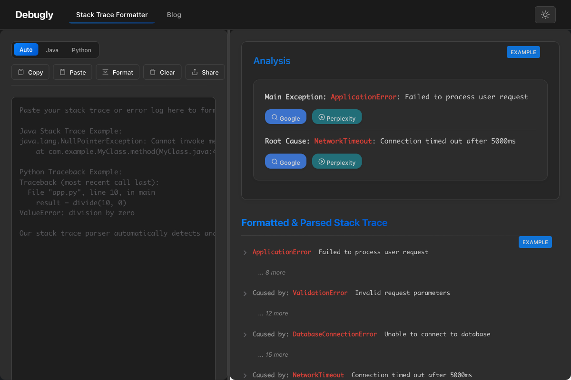Search Root Cause on Google
This screenshot has height=380, width=571.
tap(285, 161)
